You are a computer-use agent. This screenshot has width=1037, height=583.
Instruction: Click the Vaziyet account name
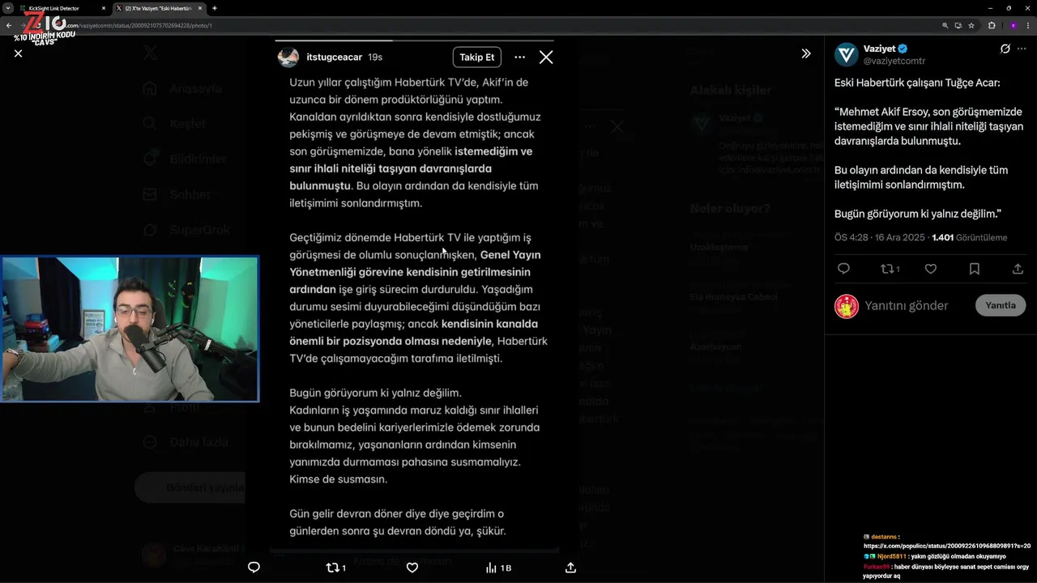(880, 49)
